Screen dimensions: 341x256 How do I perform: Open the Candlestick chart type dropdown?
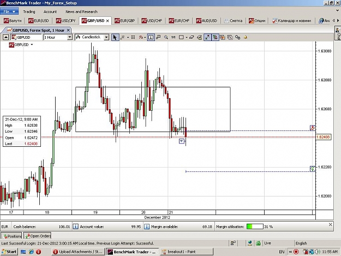(x=106, y=38)
